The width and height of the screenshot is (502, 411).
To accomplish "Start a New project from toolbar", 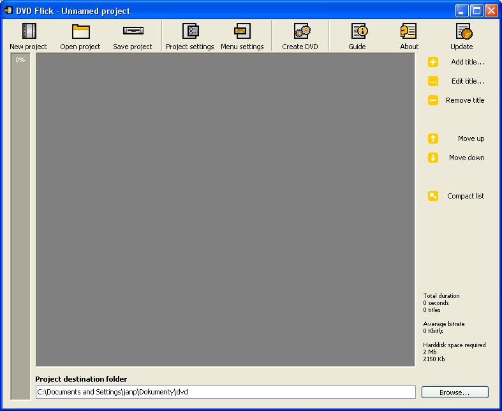I will click(x=28, y=36).
